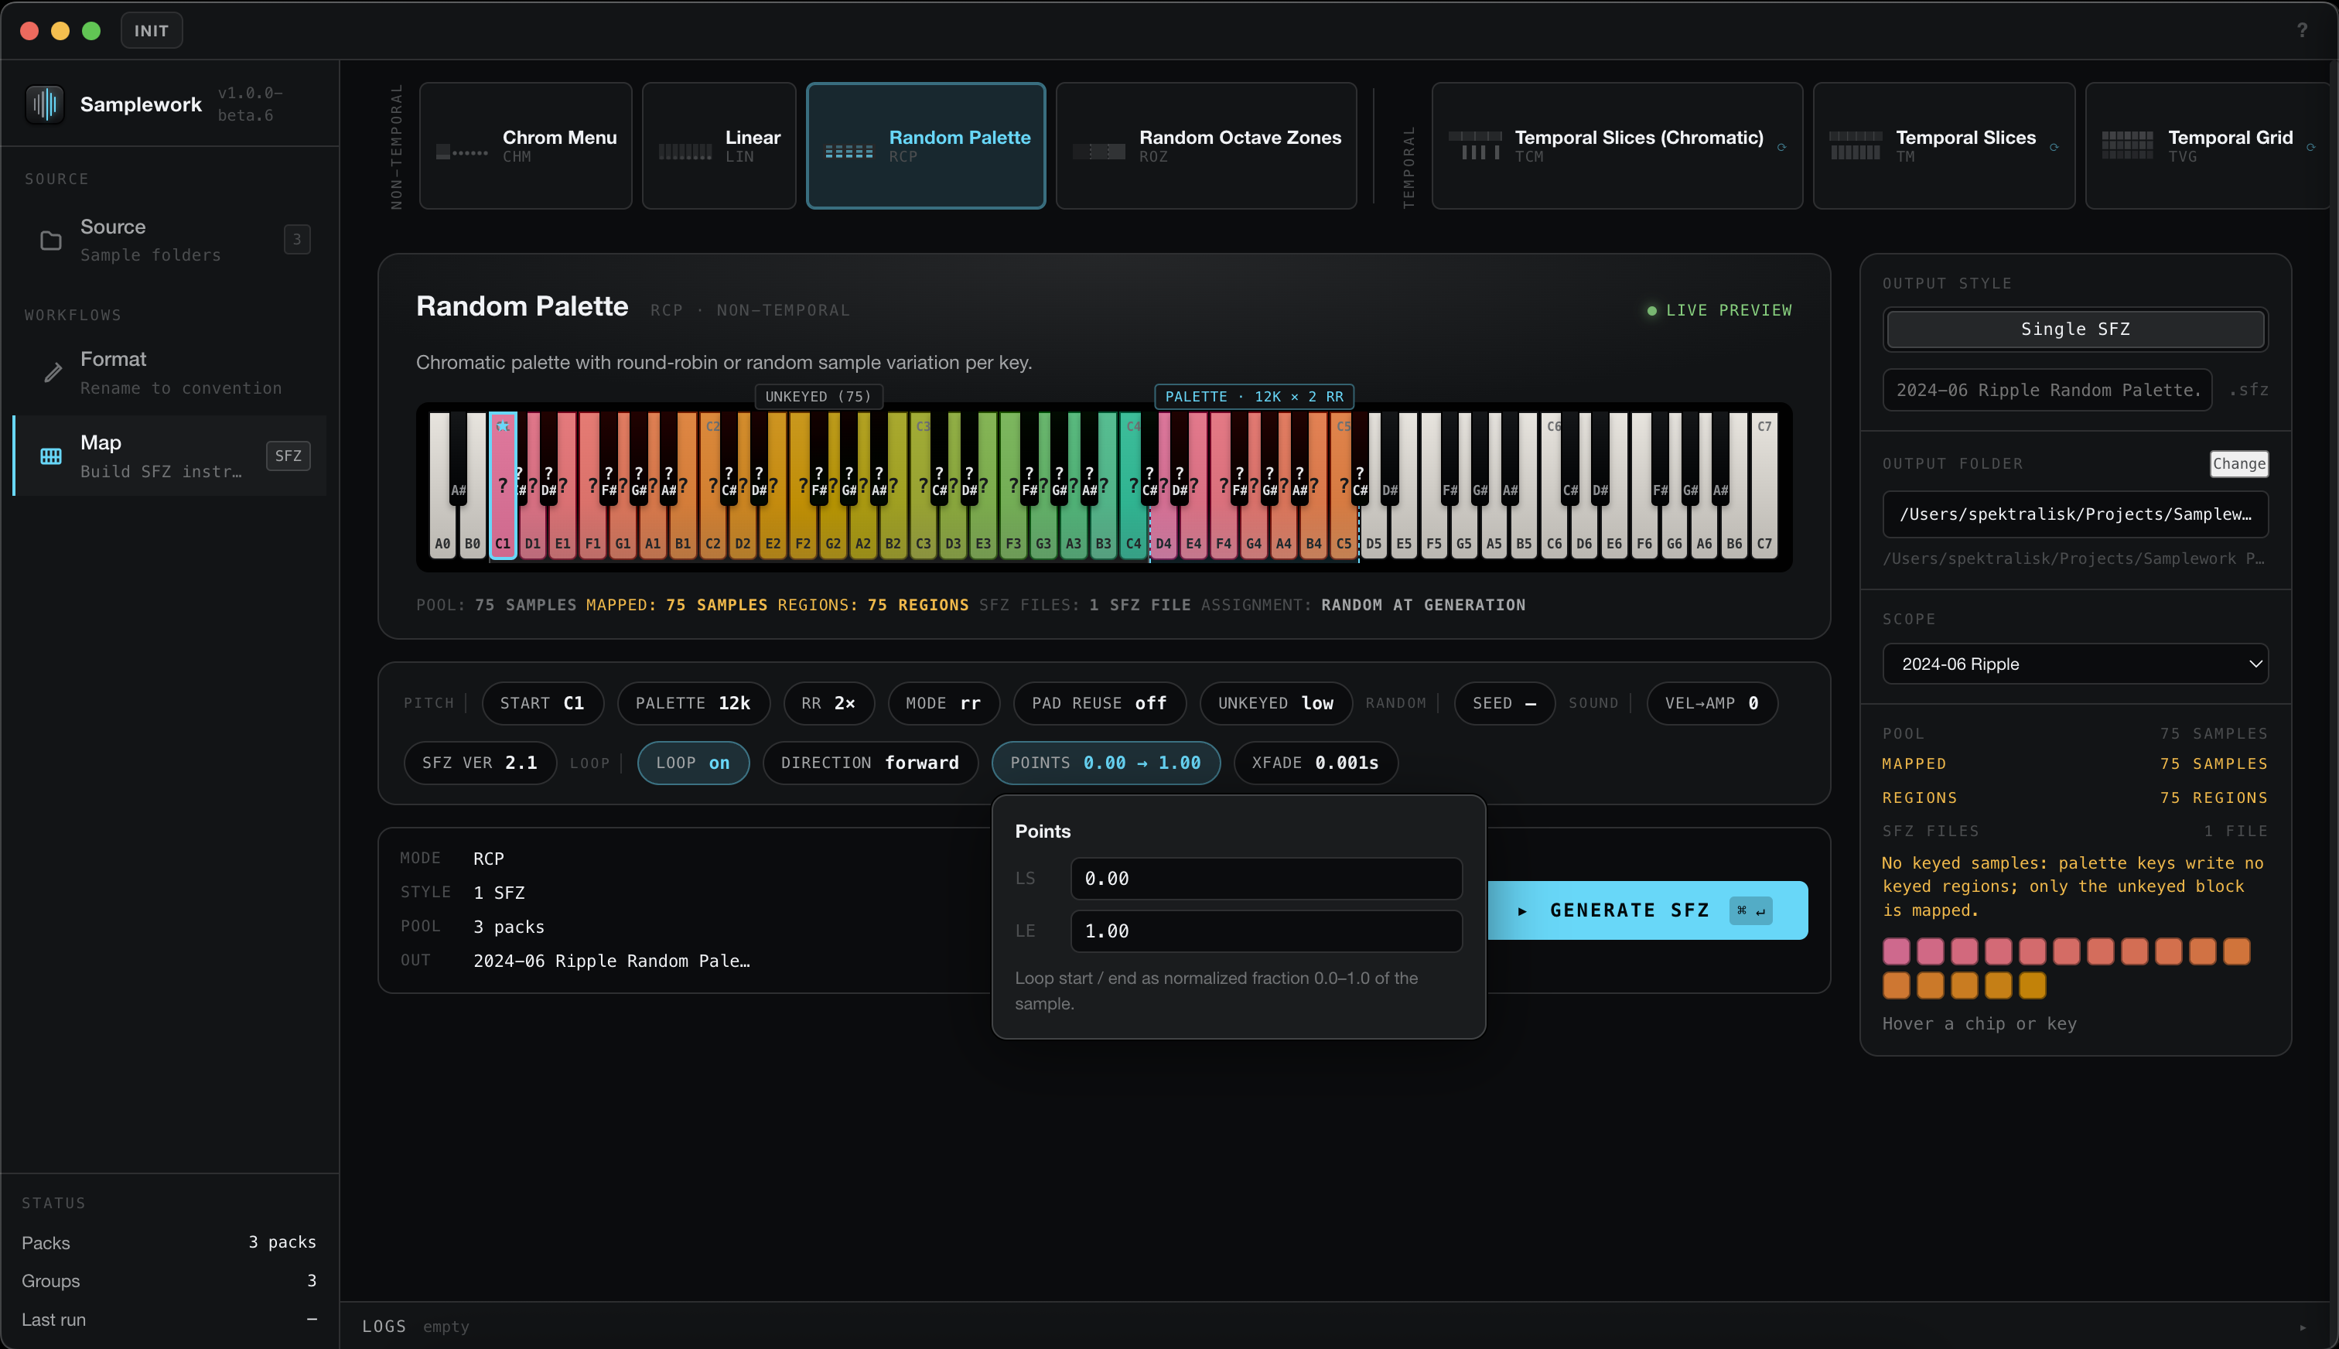Toggle PAD REUSE off setting

(x=1100, y=703)
